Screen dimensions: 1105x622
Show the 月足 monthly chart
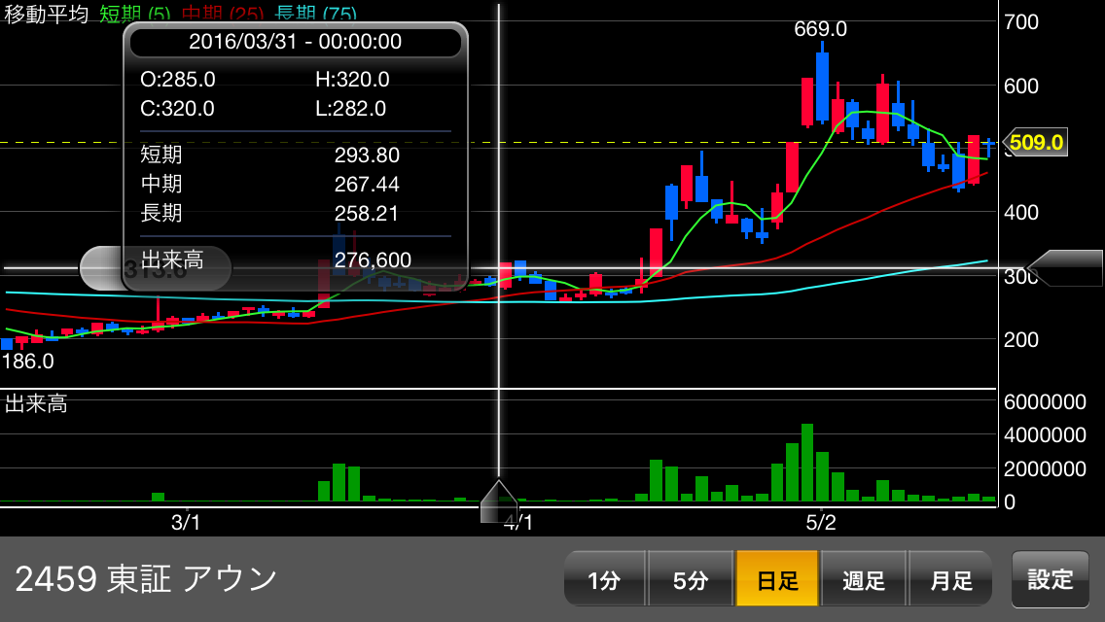click(950, 580)
